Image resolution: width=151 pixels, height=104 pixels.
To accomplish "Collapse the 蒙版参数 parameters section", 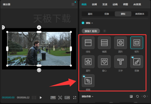I will click(93, 96).
